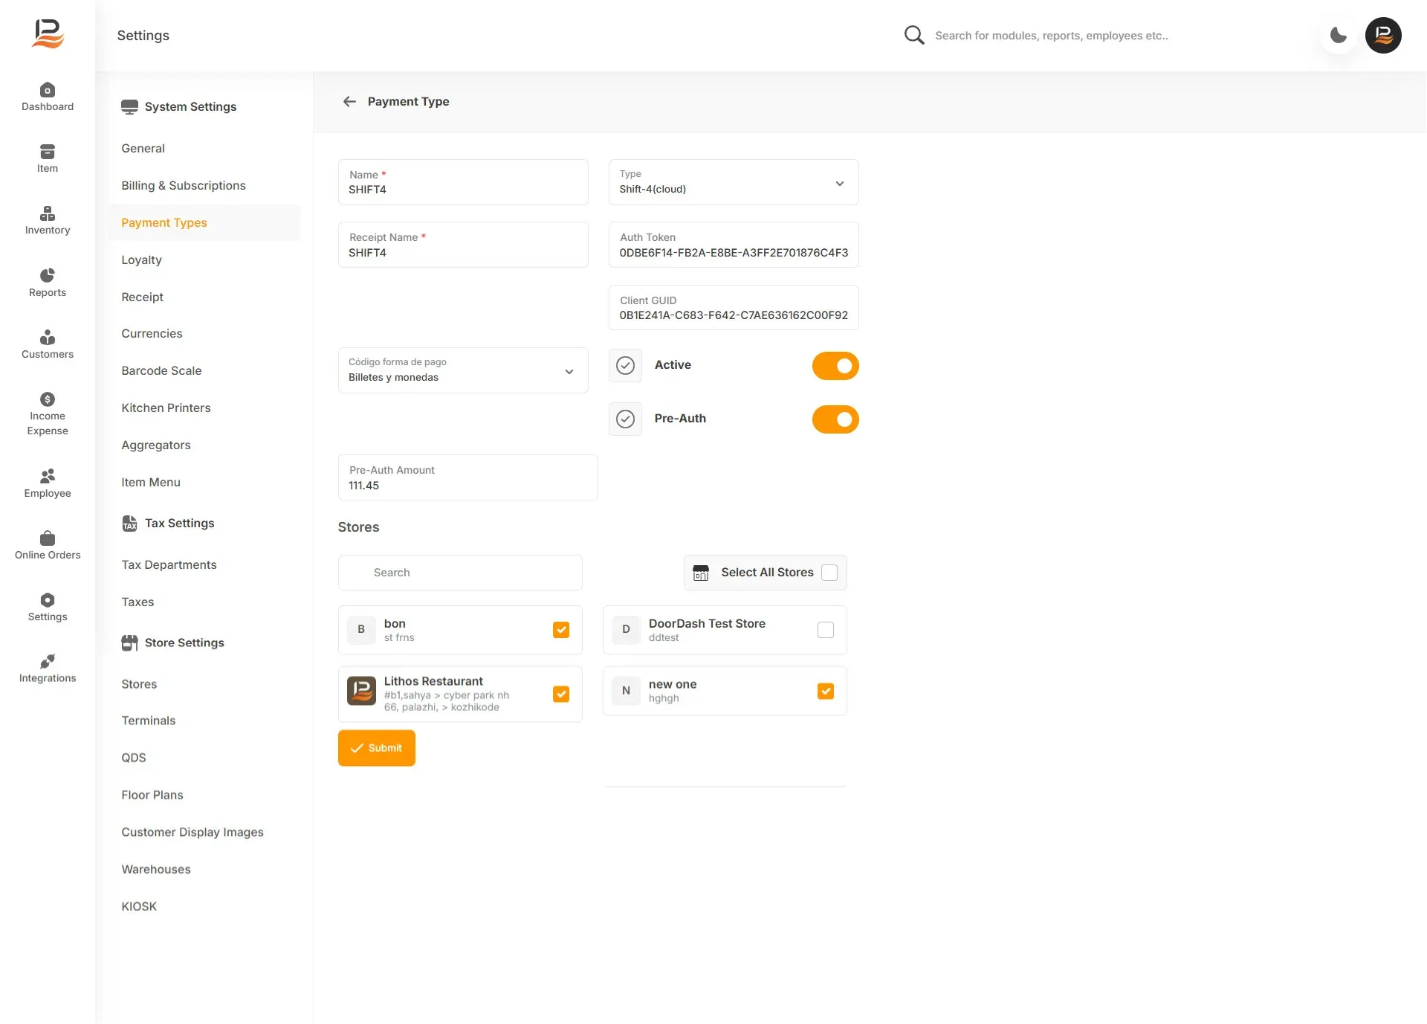The width and height of the screenshot is (1427, 1024).
Task: Click the Name field containing SHIFT4
Action: coord(463,182)
